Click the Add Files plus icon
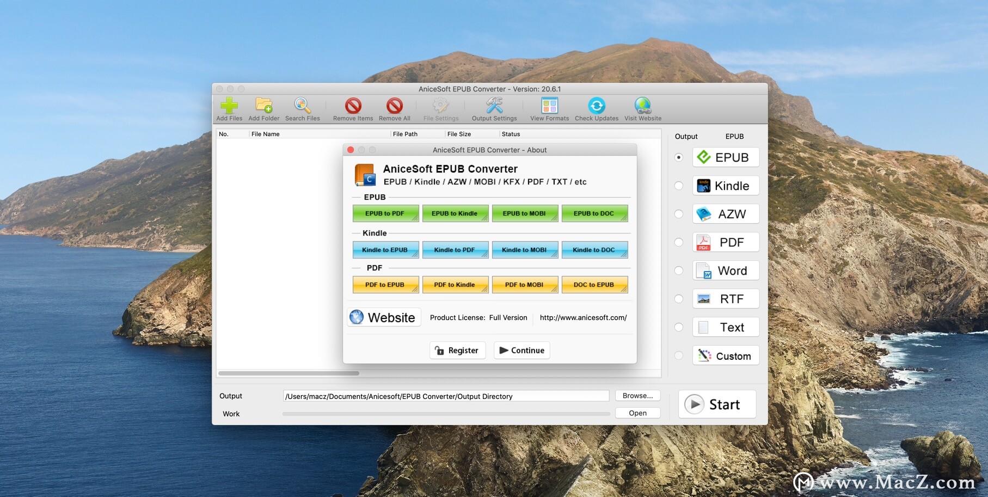This screenshot has width=988, height=497. [x=229, y=105]
